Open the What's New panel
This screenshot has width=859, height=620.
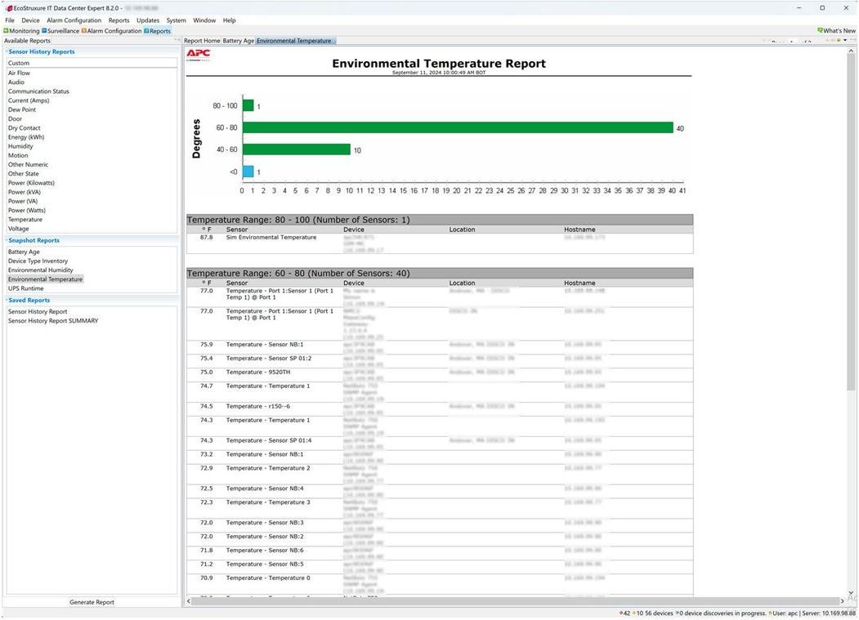pos(836,31)
